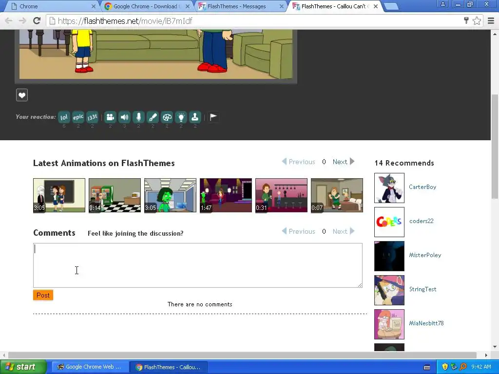Open the 0:07 bedroom animation thumbnail
499x374 pixels.
click(x=337, y=195)
